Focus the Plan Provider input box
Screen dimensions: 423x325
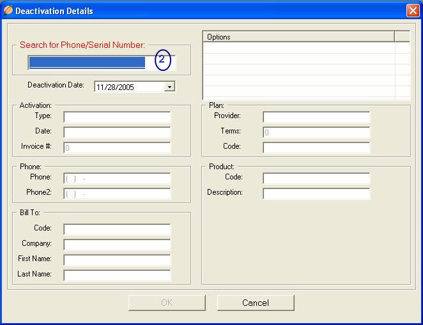click(x=316, y=117)
